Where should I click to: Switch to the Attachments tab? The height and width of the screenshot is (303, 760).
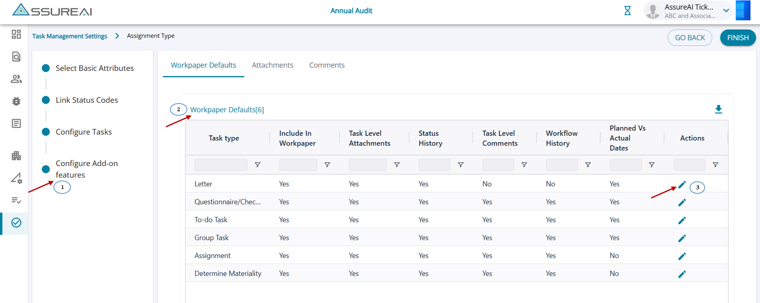point(272,65)
